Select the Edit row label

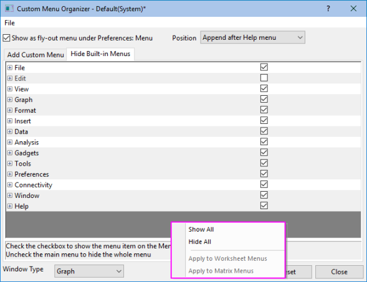click(20, 78)
